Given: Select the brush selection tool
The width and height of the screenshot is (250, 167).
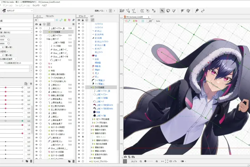Looking at the screenshot, I should (174, 11).
